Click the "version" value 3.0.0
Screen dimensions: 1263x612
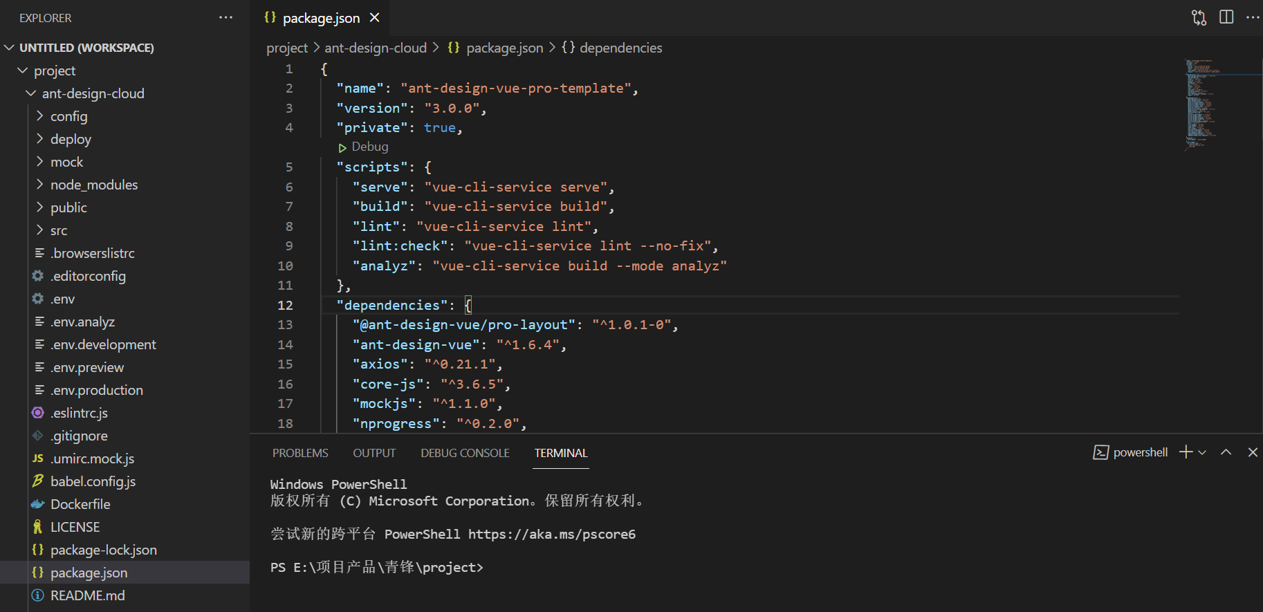tap(452, 108)
